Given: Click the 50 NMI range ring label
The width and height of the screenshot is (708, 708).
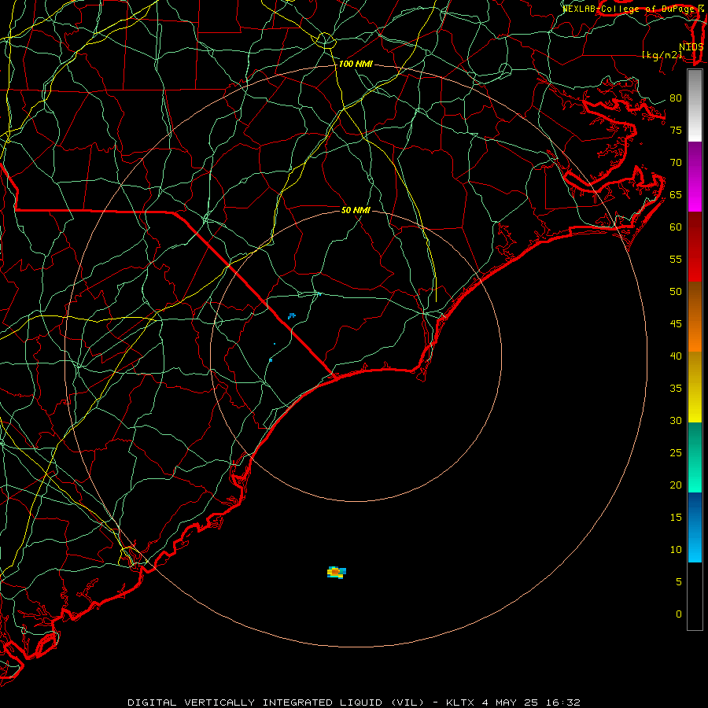Looking at the screenshot, I should [x=356, y=210].
